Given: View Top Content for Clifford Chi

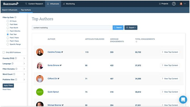Looking at the screenshot, I should tap(170, 79).
